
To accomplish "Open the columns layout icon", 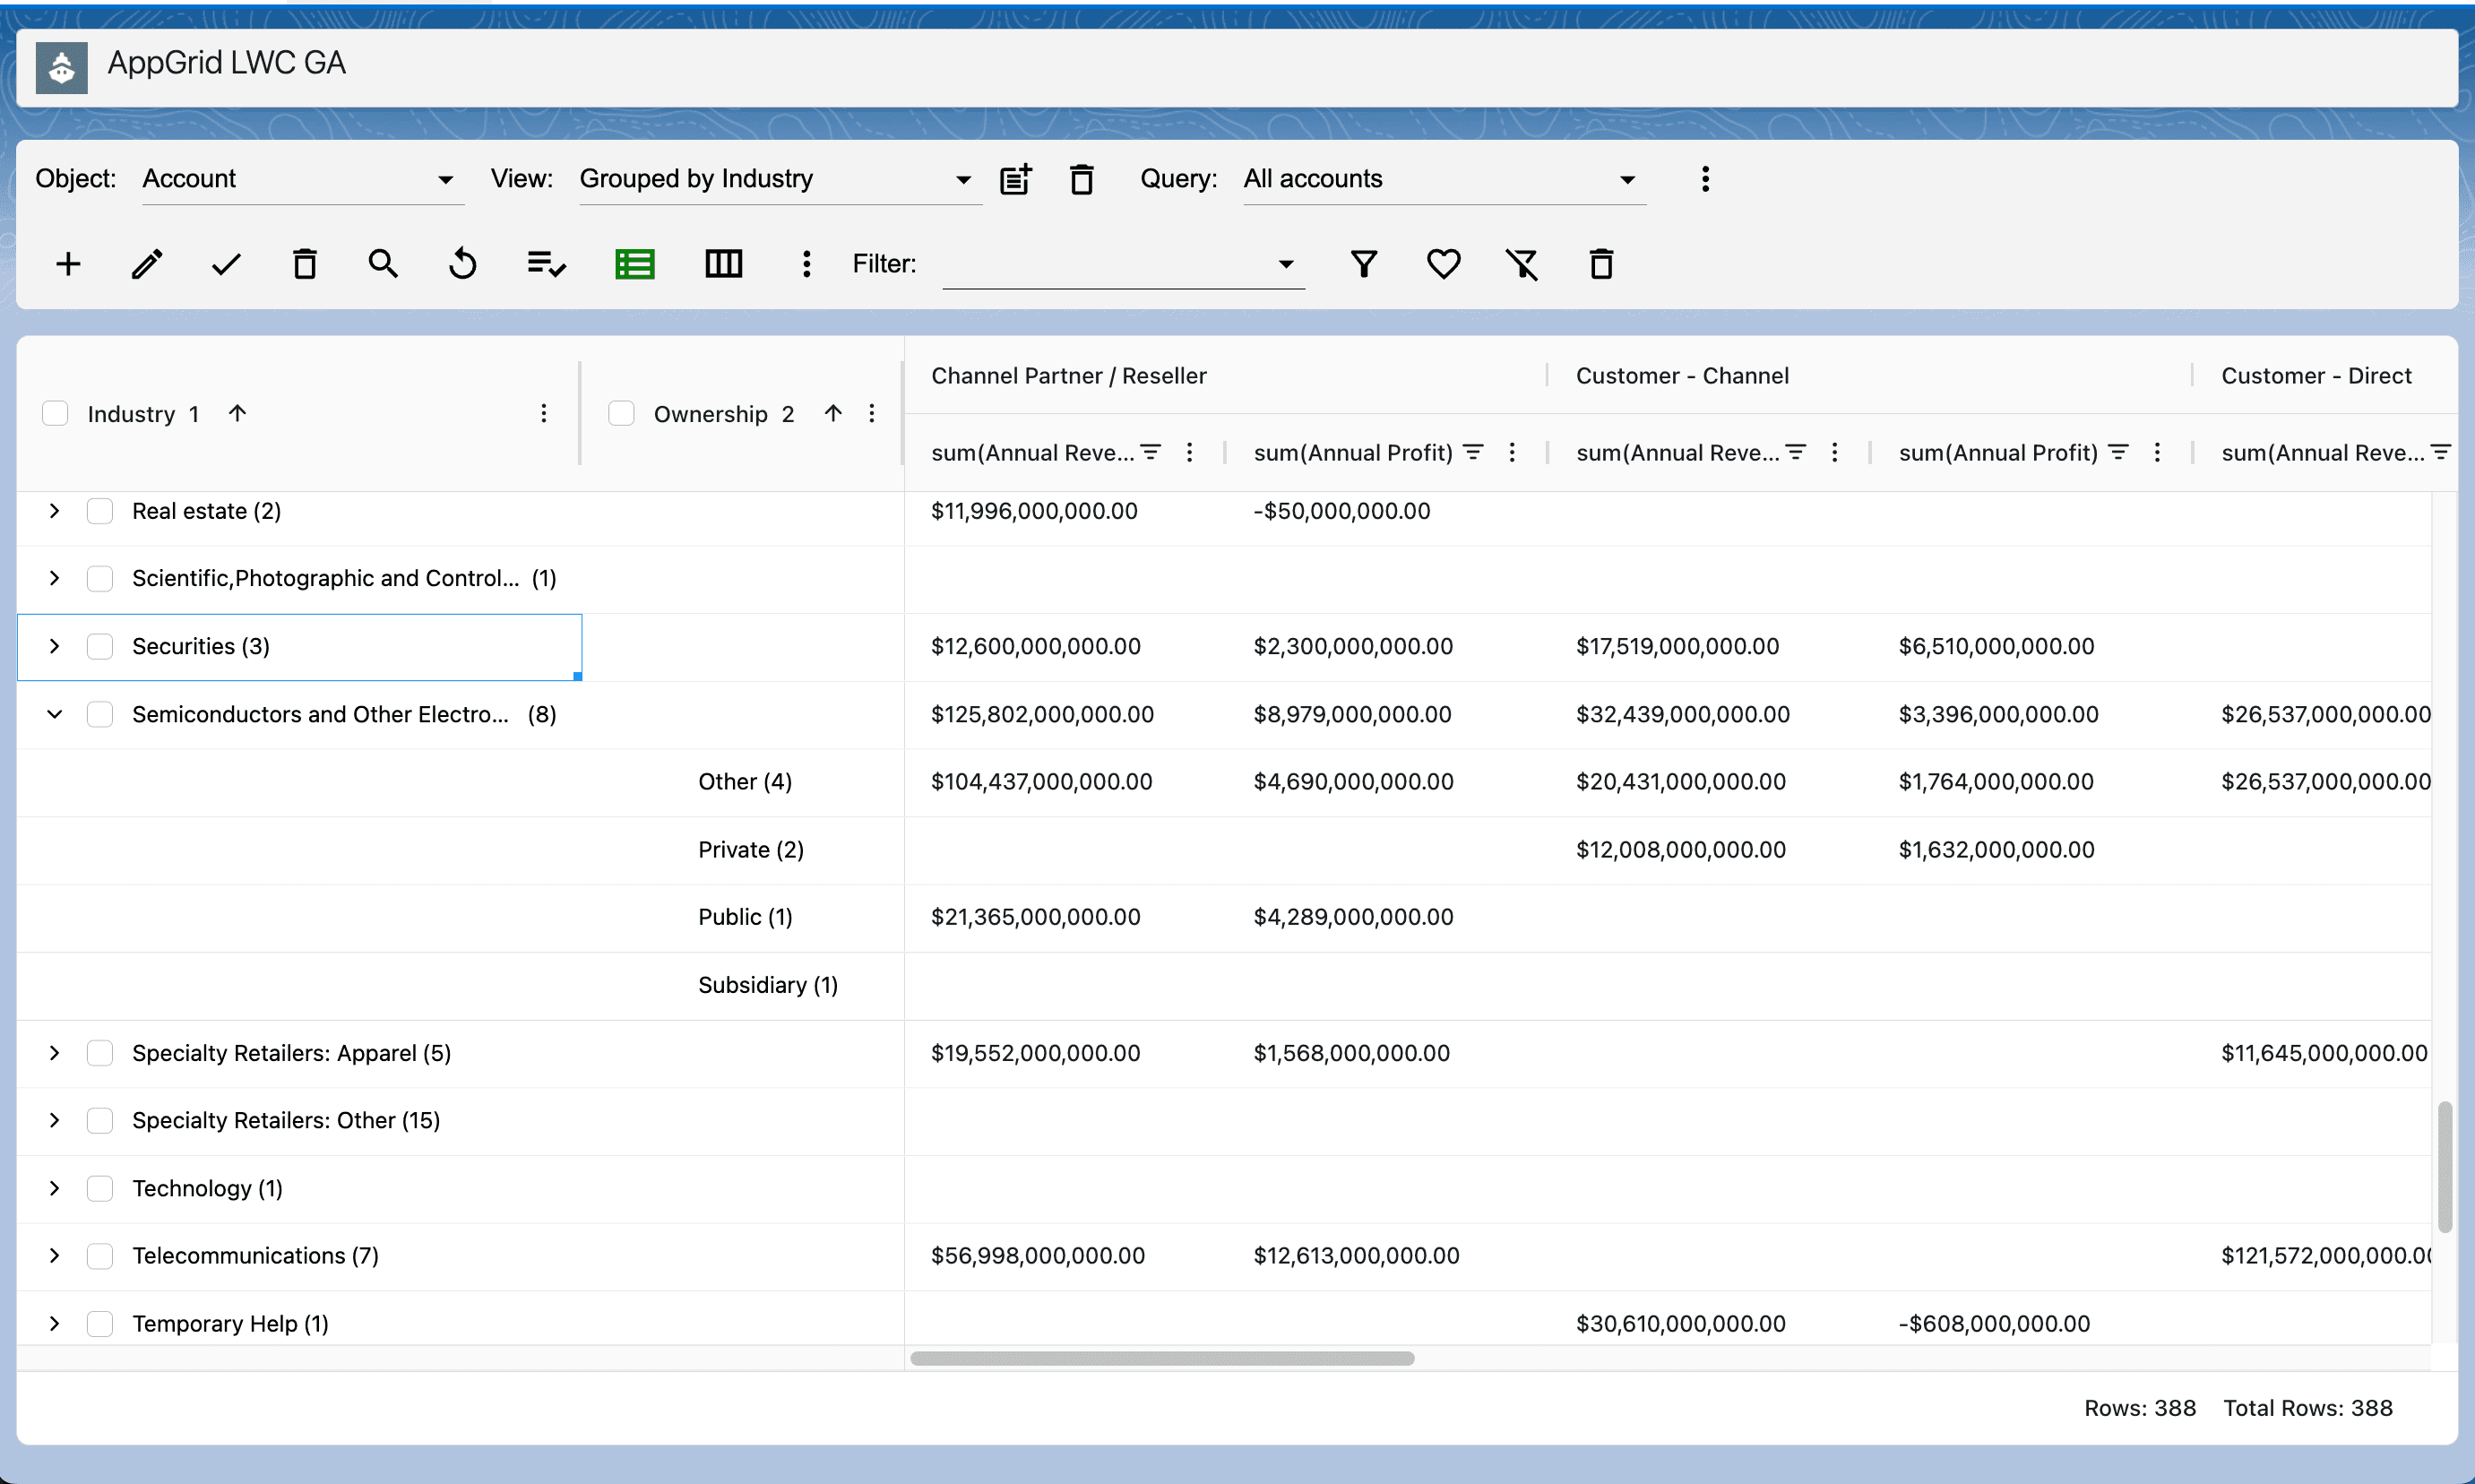I will tap(723, 264).
